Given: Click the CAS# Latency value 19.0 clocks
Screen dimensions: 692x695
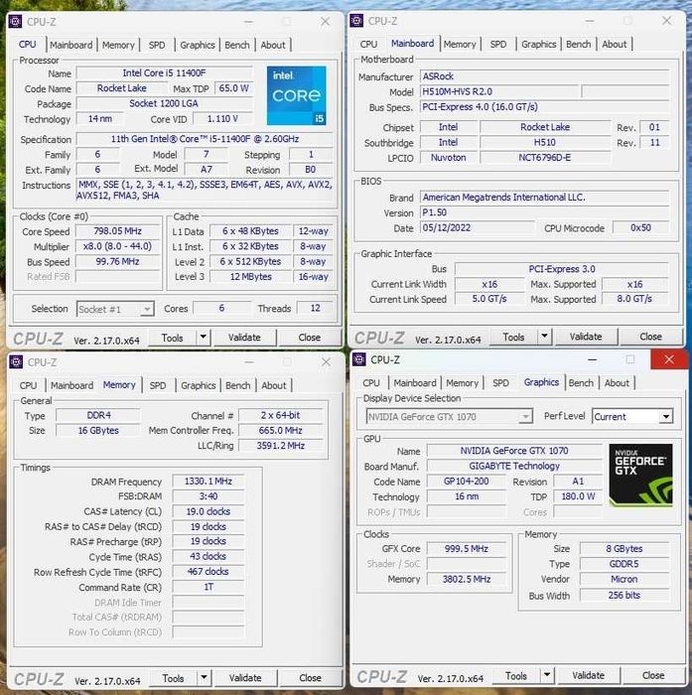Looking at the screenshot, I should (208, 511).
